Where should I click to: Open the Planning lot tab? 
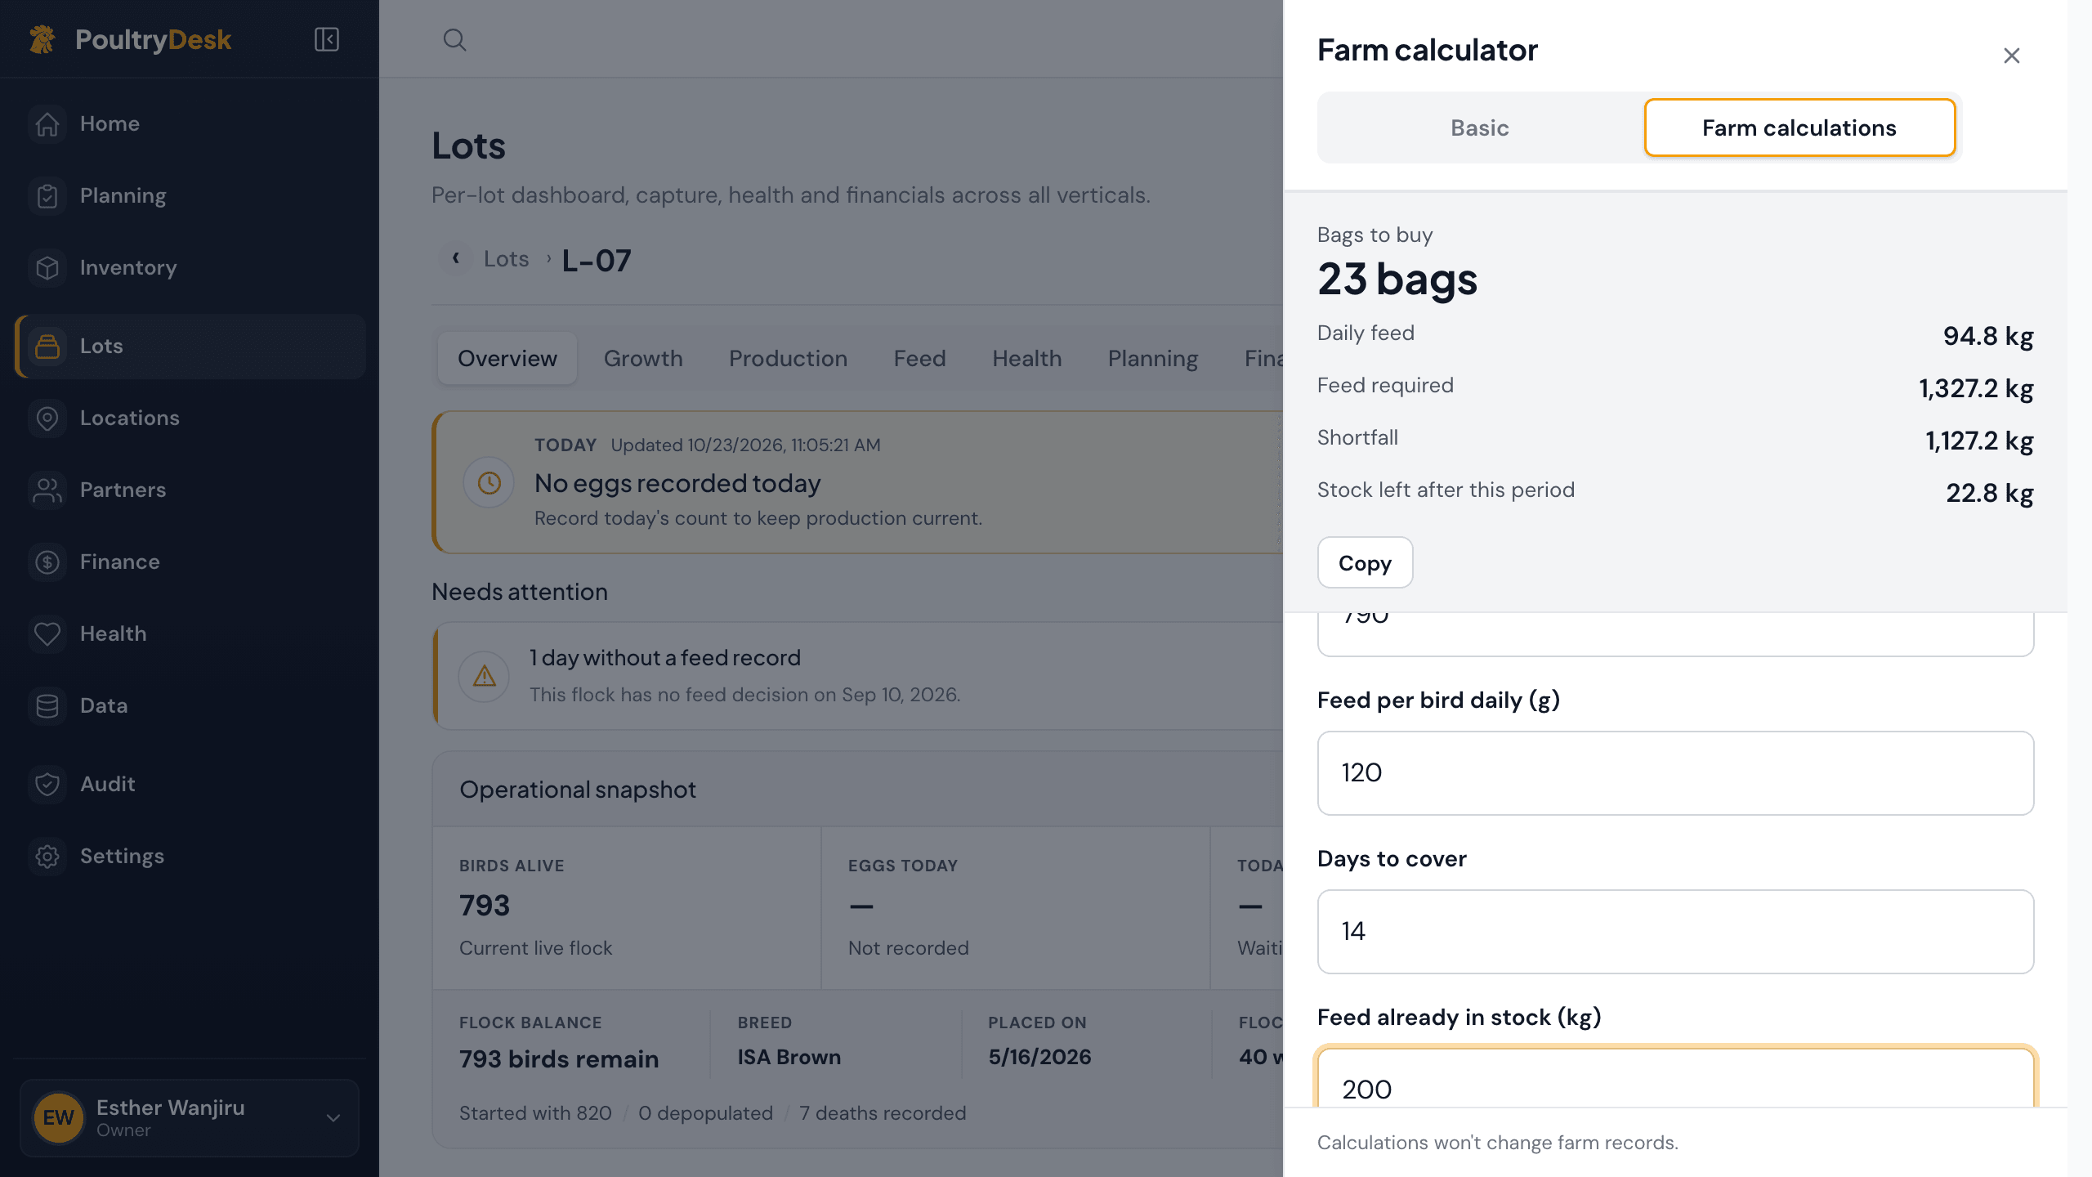point(1153,358)
